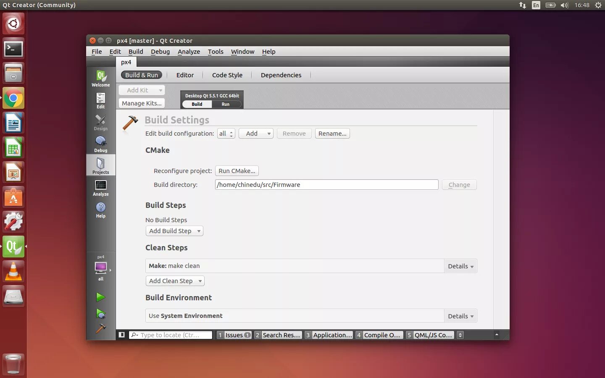Open Help mode icon
Viewport: 605px width, 378px height.
(101, 210)
